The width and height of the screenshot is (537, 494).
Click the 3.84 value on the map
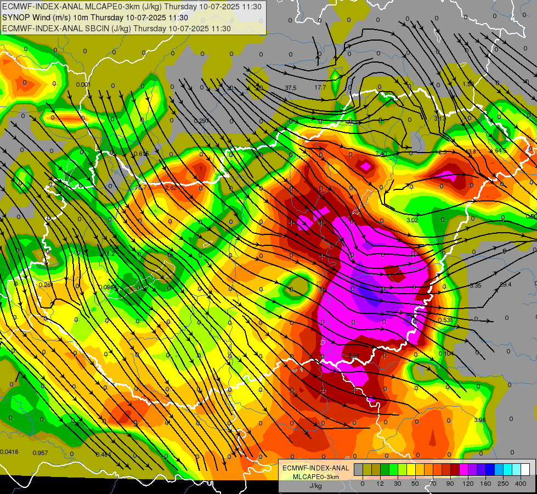click(x=353, y=355)
